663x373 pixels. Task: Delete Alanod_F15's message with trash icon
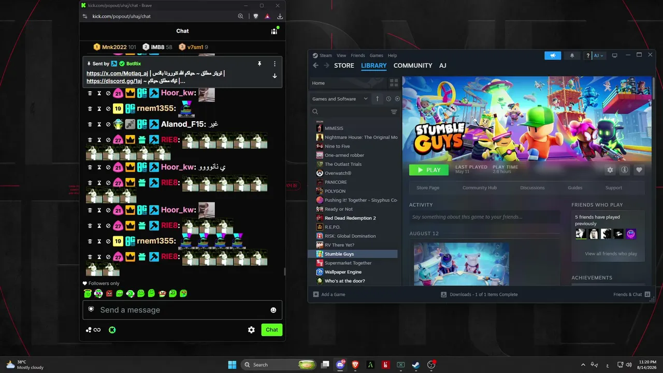click(90, 124)
